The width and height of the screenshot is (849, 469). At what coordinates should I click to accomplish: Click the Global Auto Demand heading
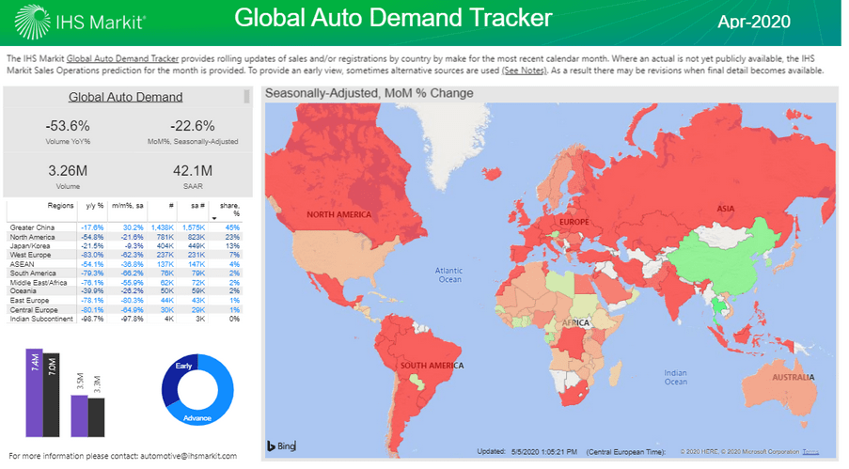point(125,97)
